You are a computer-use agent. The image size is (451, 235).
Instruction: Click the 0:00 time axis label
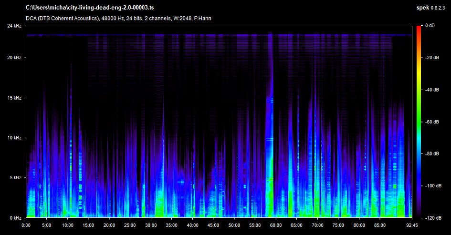(26, 225)
